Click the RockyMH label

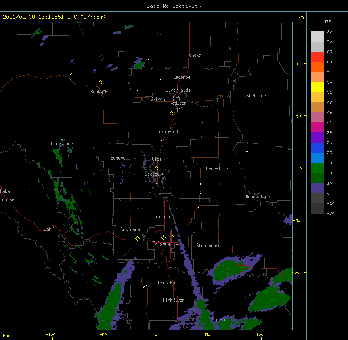coord(99,91)
